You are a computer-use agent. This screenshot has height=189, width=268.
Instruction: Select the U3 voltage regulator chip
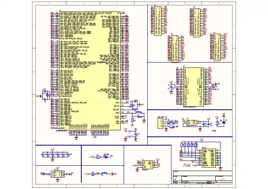(191, 122)
